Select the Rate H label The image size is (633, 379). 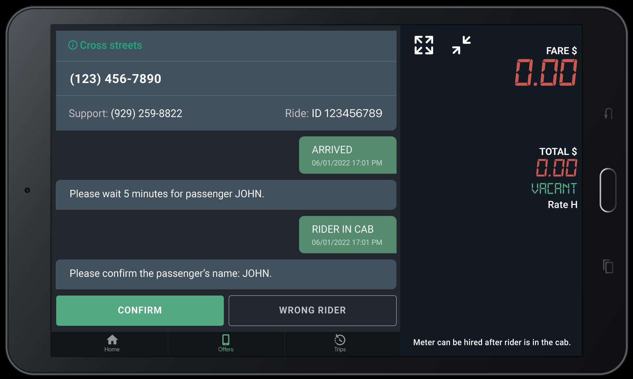[562, 205]
